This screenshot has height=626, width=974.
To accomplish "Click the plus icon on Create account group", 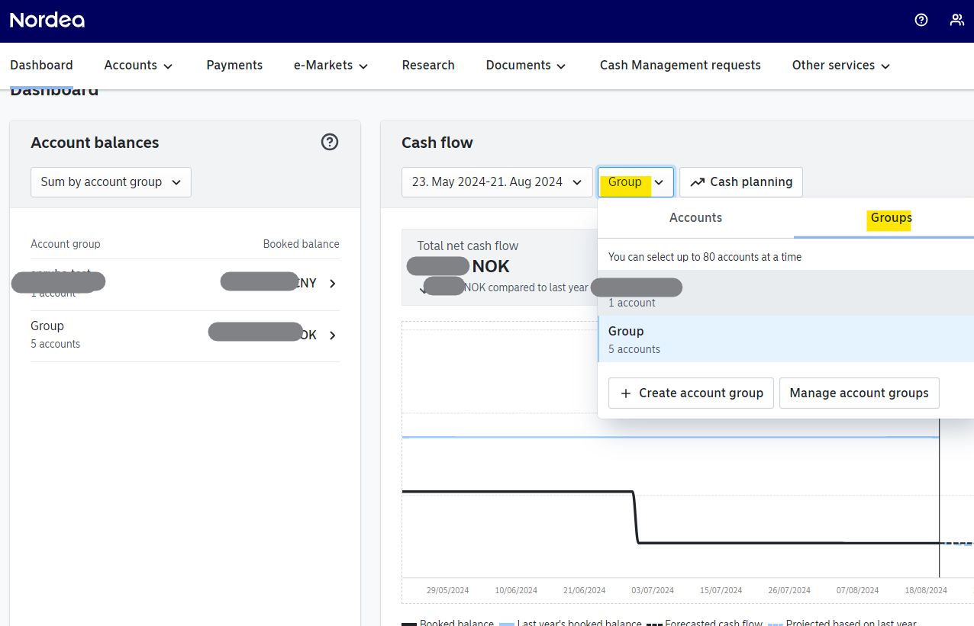I will pos(626,393).
